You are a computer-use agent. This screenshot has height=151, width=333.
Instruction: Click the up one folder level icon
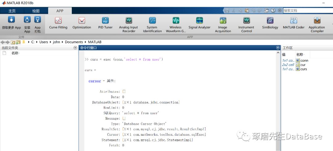pyautogui.click(x=13, y=42)
